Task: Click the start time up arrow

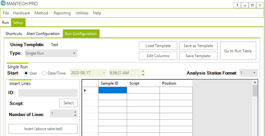Action: [x=143, y=71]
